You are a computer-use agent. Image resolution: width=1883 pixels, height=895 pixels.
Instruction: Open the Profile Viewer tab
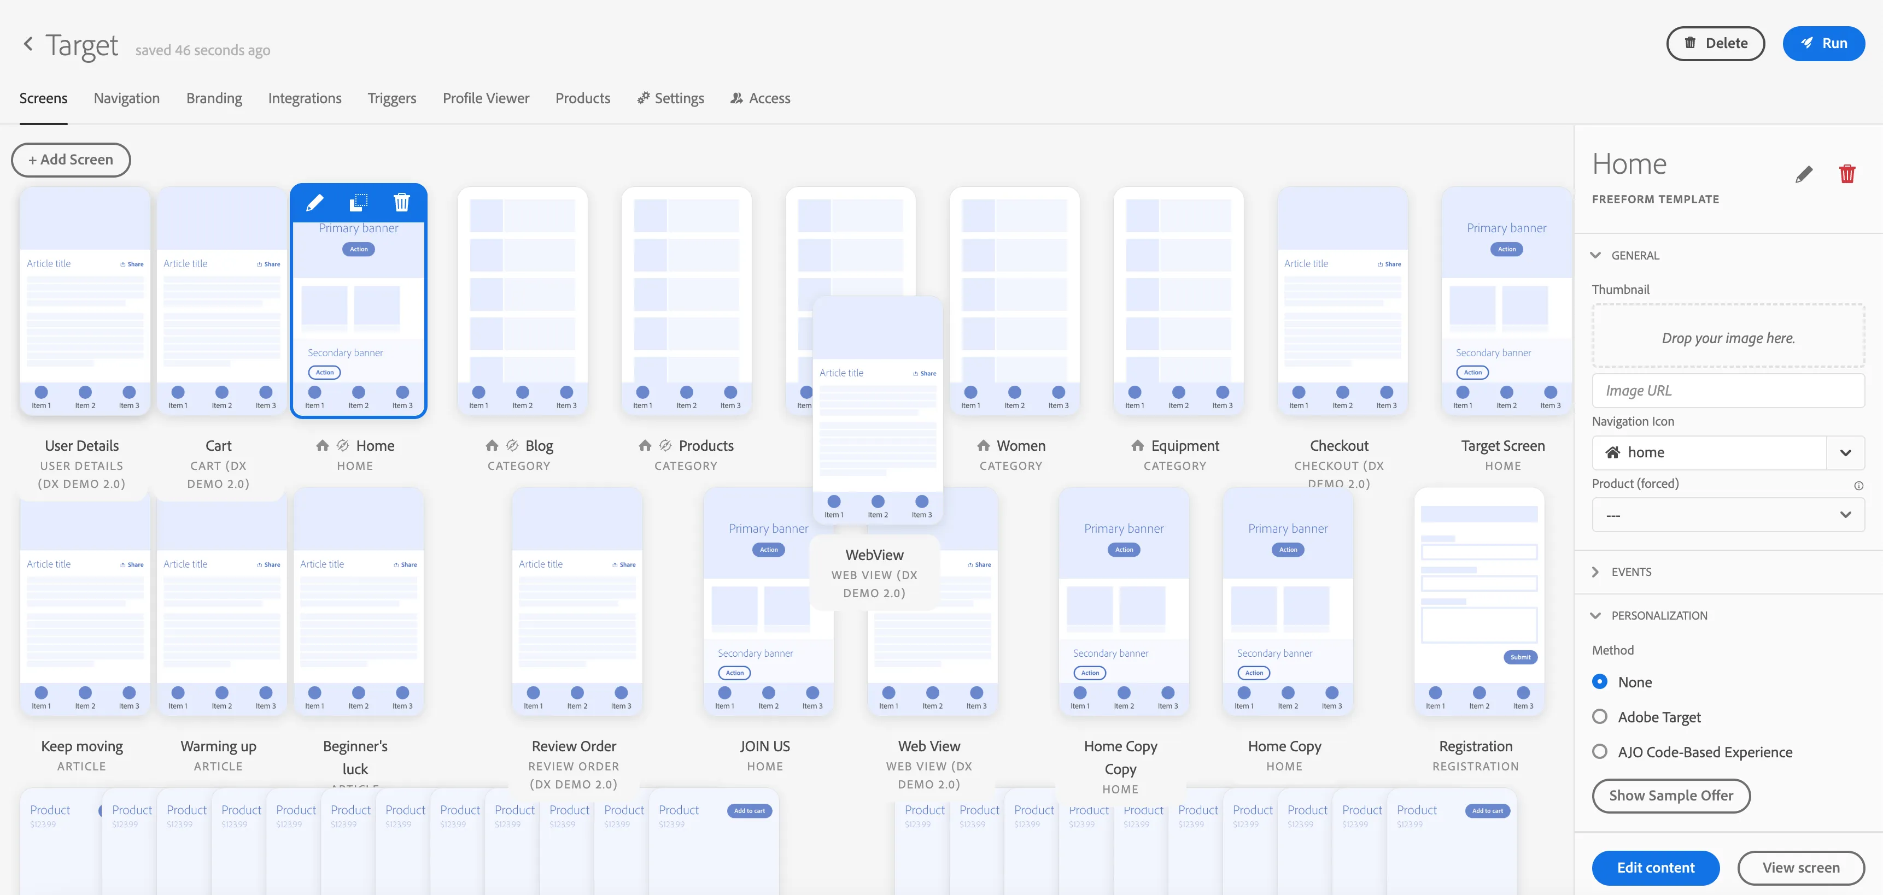click(x=486, y=98)
